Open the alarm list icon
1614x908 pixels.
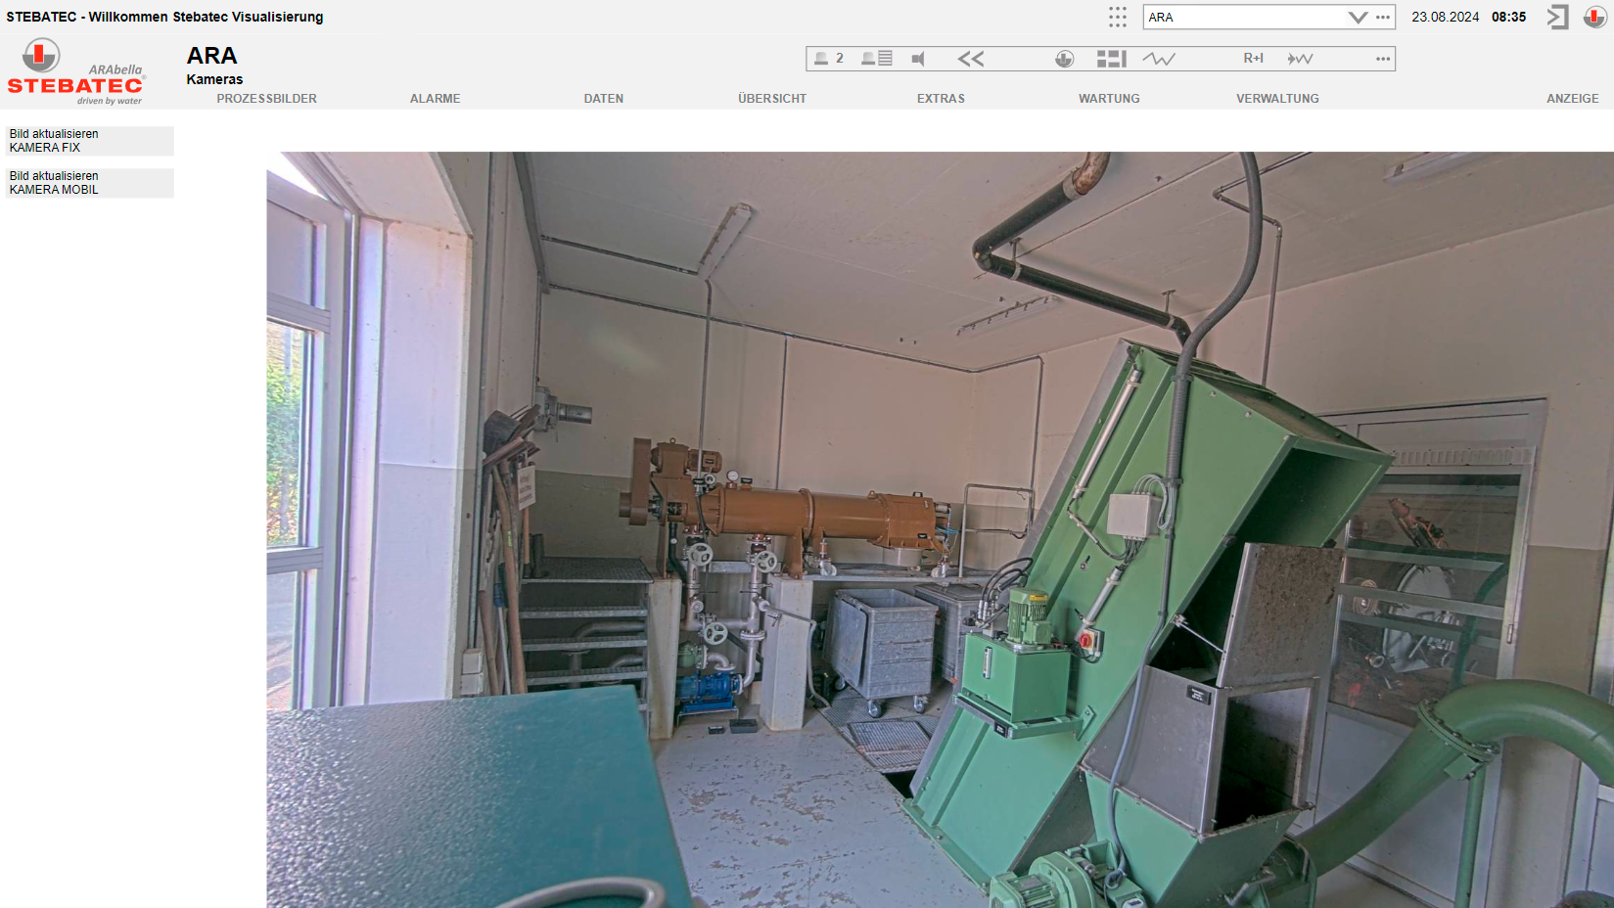876,59
